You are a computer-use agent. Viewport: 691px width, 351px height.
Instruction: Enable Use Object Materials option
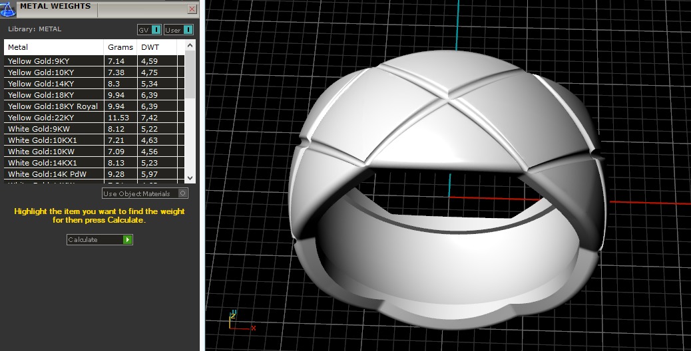(x=145, y=193)
